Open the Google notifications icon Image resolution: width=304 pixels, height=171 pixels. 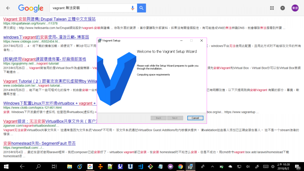pyautogui.click(x=283, y=8)
